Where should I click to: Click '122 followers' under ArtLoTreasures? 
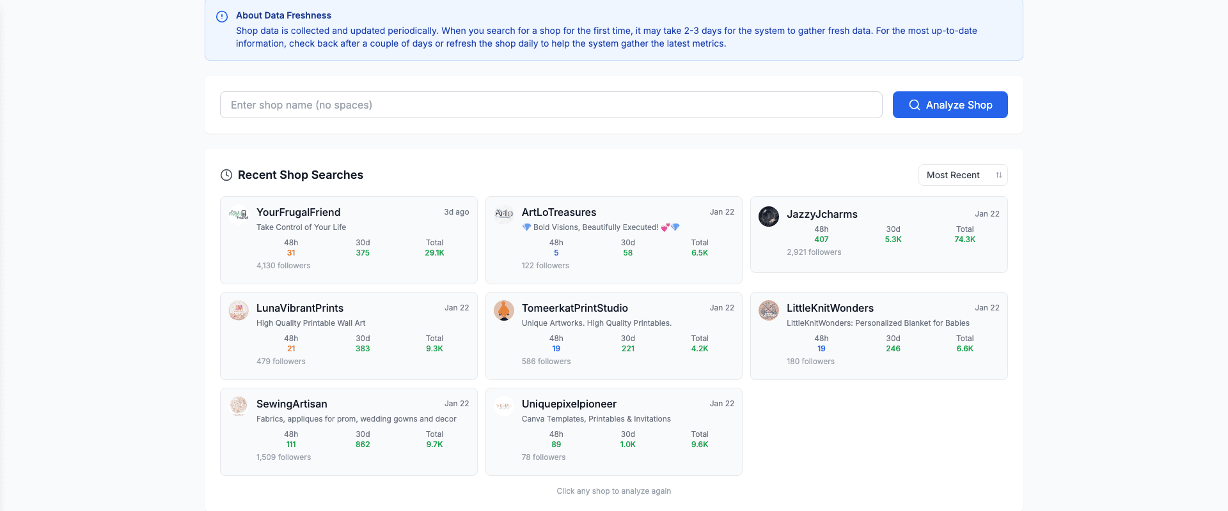(x=546, y=266)
